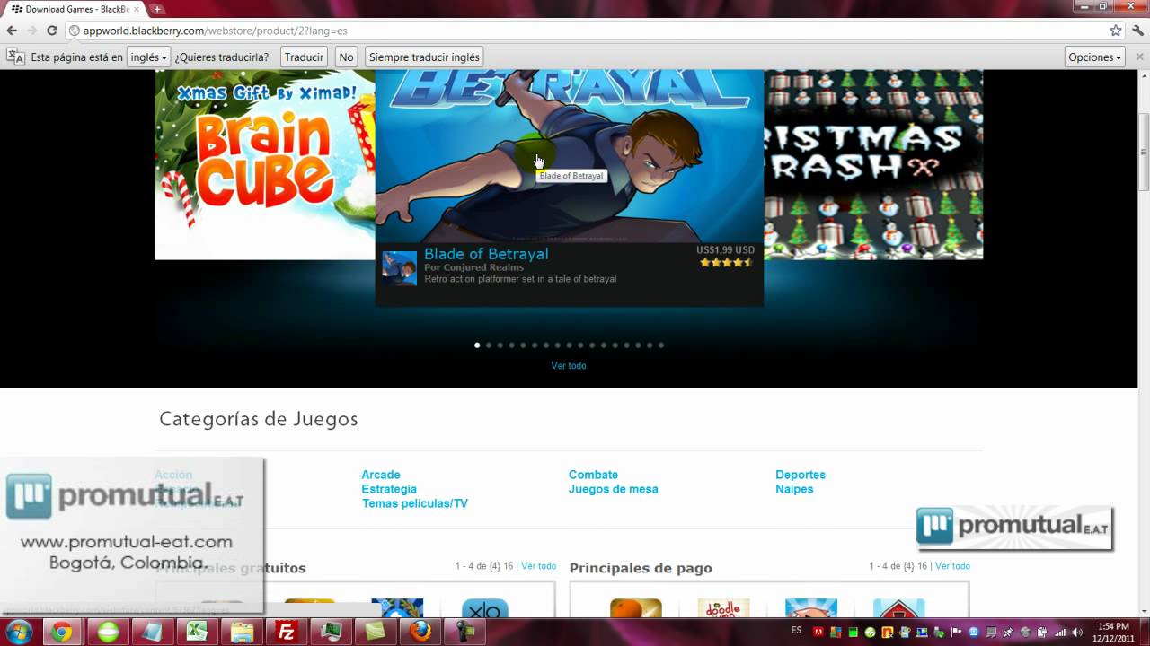
Task: Click the Blade of Betrayal title link
Action: (486, 254)
